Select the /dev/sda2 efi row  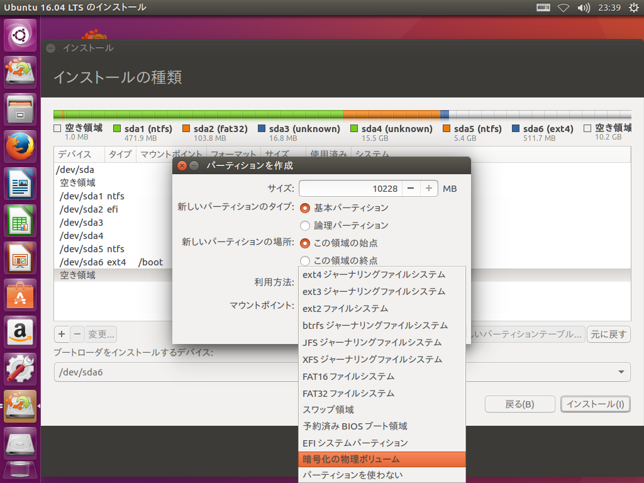pos(113,209)
